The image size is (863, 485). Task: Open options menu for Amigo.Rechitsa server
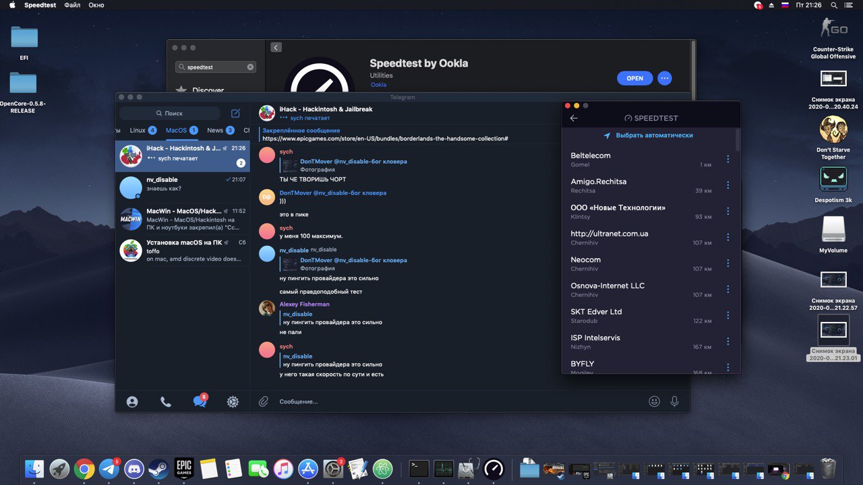(x=727, y=185)
